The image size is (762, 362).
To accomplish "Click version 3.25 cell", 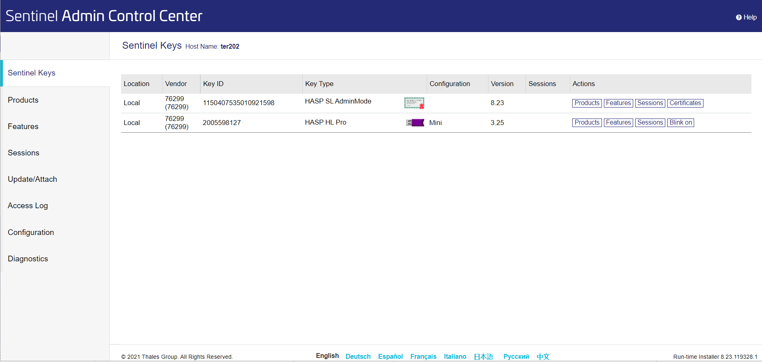I will click(497, 123).
